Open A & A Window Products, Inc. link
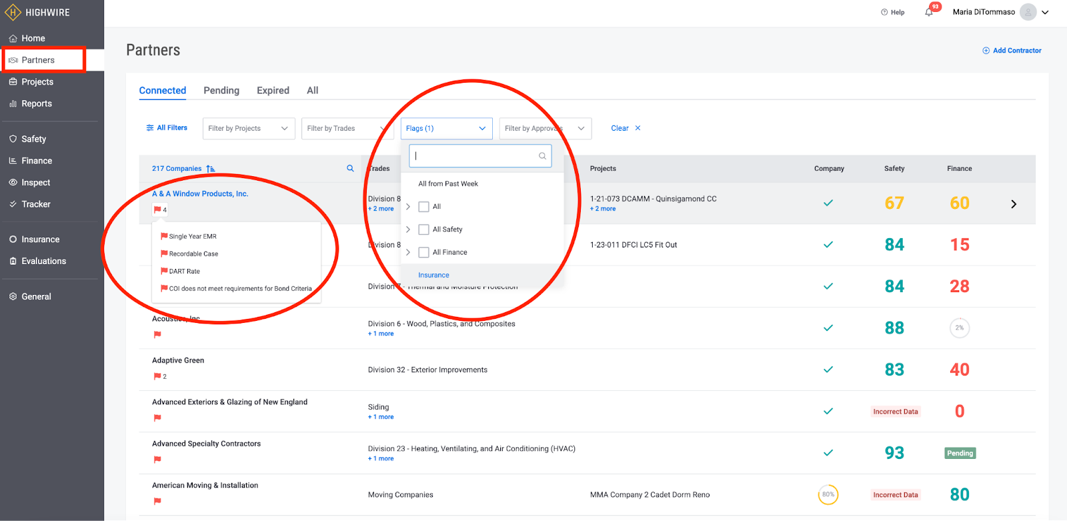This screenshot has height=521, width=1067. pyautogui.click(x=200, y=194)
